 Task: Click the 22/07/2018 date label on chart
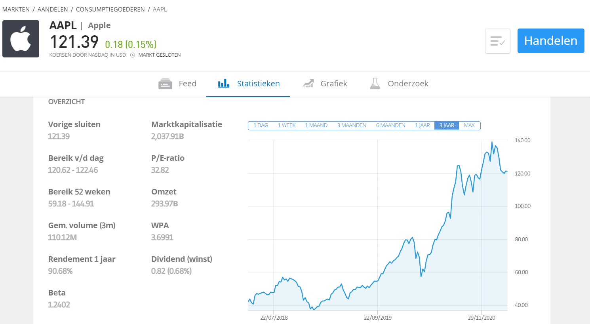tap(274, 318)
